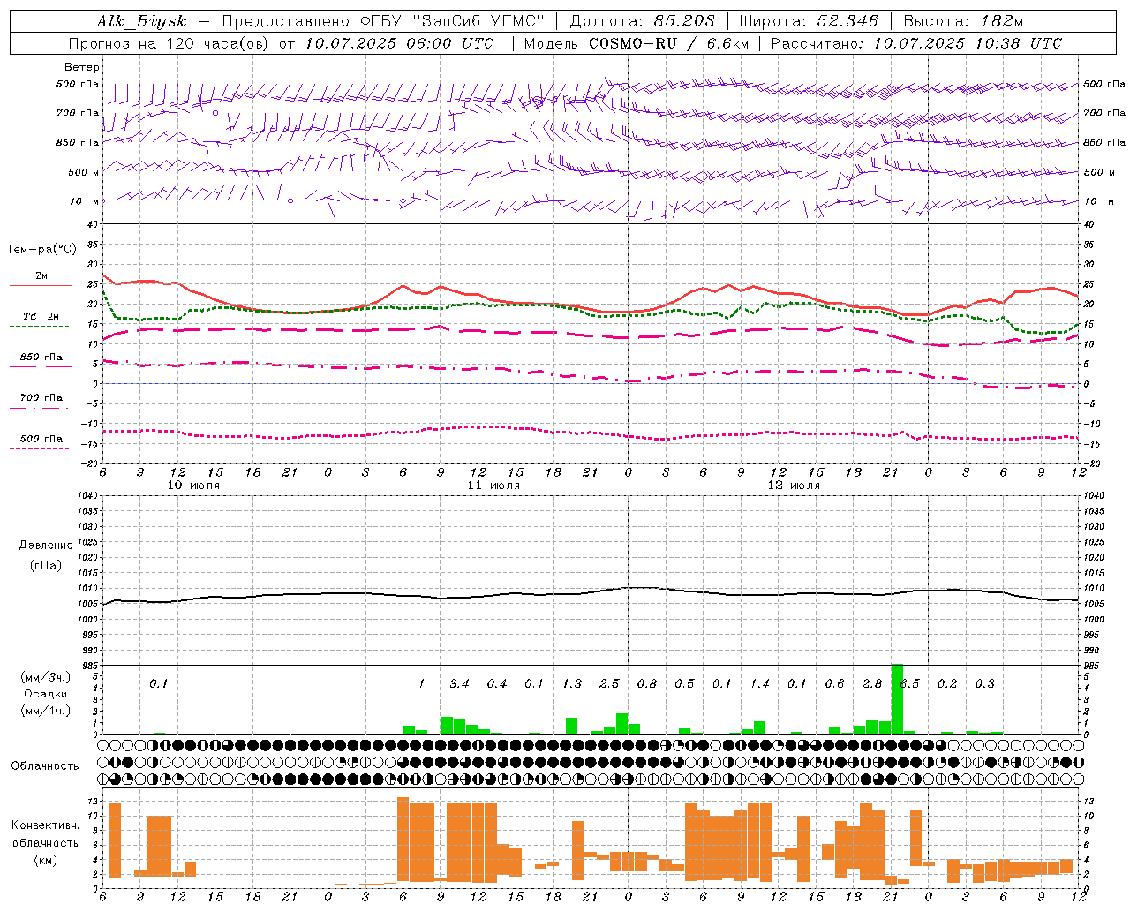Click the 0.3 precipitation amount value

click(984, 683)
